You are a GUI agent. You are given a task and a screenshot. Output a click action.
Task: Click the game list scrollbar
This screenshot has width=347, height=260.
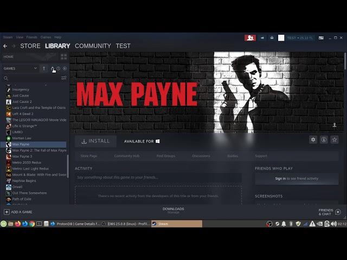[x=68, y=166]
